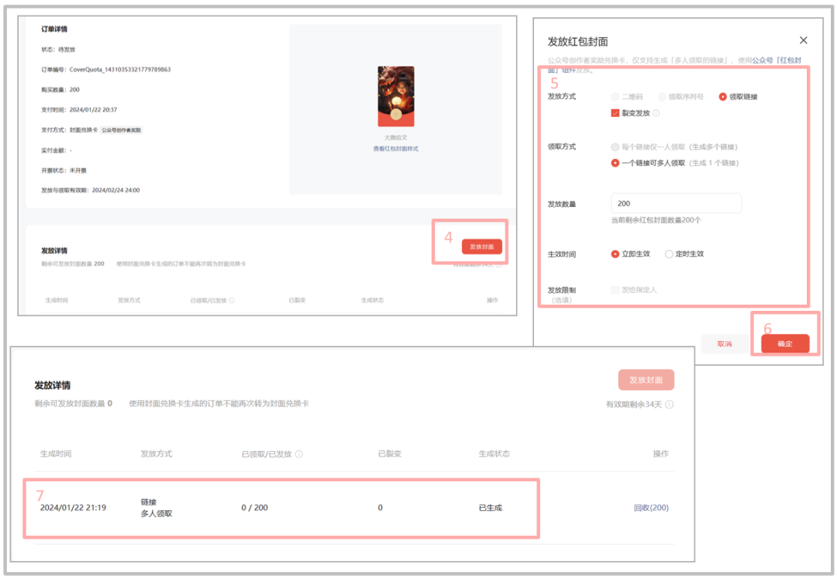Click info icon beside 已领取/已发放 in bottom table
Viewport: 837px width, 579px height.
(298, 454)
